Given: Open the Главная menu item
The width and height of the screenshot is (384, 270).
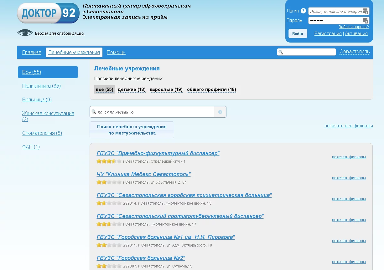Looking at the screenshot, I should pos(32,53).
